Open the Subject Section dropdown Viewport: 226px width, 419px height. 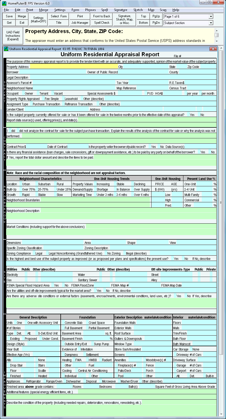click(211, 23)
